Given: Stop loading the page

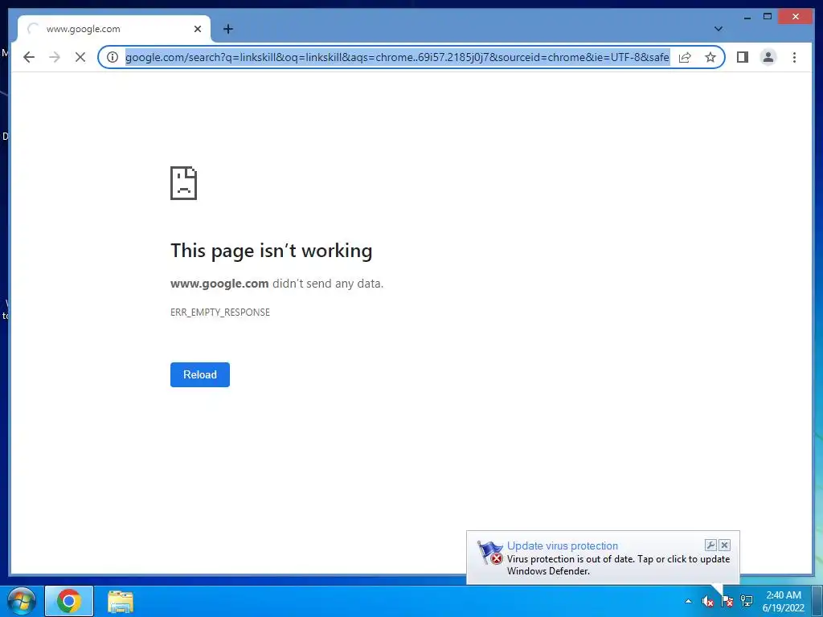Looking at the screenshot, I should tap(80, 57).
